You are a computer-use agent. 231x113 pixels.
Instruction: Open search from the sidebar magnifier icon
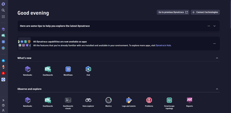point(3,10)
